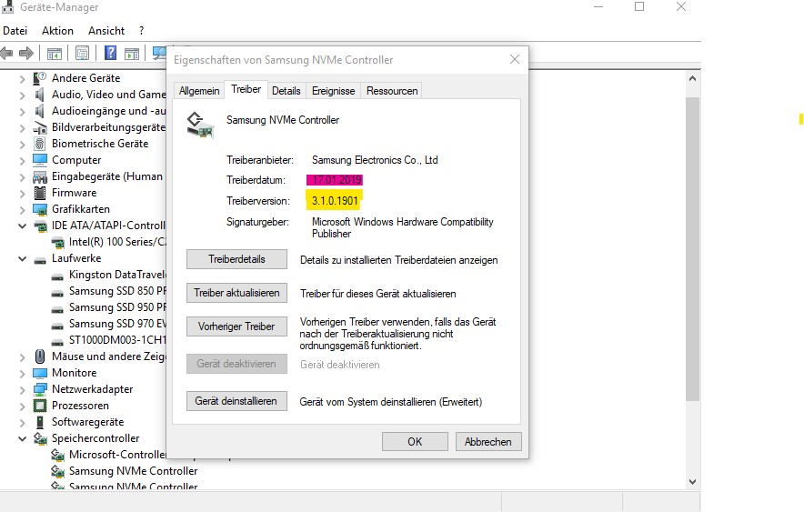The image size is (804, 512).
Task: Click the Forward arrow in the toolbar
Action: (25, 53)
